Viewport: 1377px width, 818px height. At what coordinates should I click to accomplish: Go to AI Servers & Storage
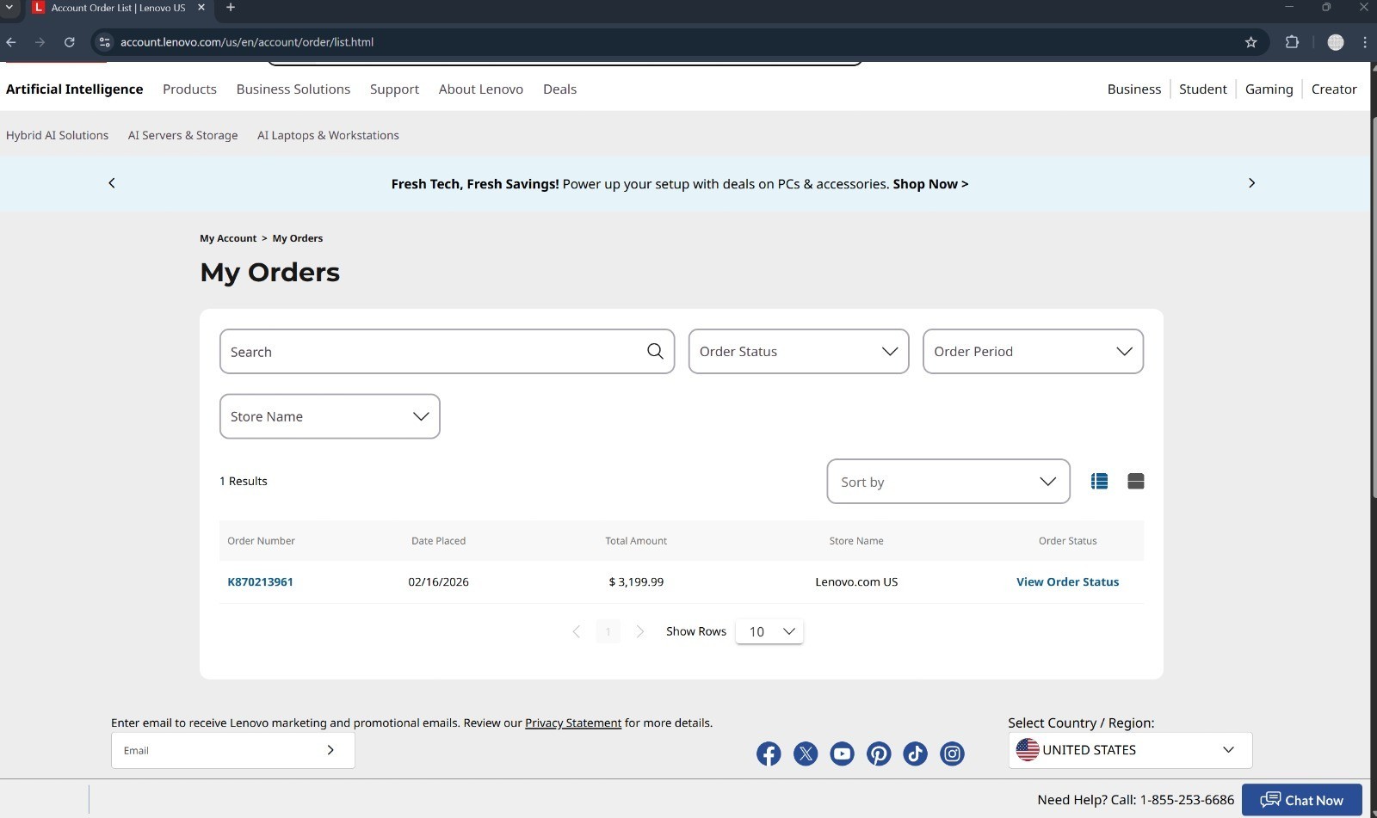pyautogui.click(x=182, y=135)
